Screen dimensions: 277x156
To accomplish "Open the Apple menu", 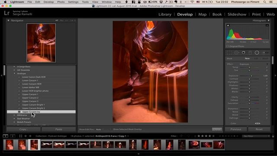I will tap(5, 2).
